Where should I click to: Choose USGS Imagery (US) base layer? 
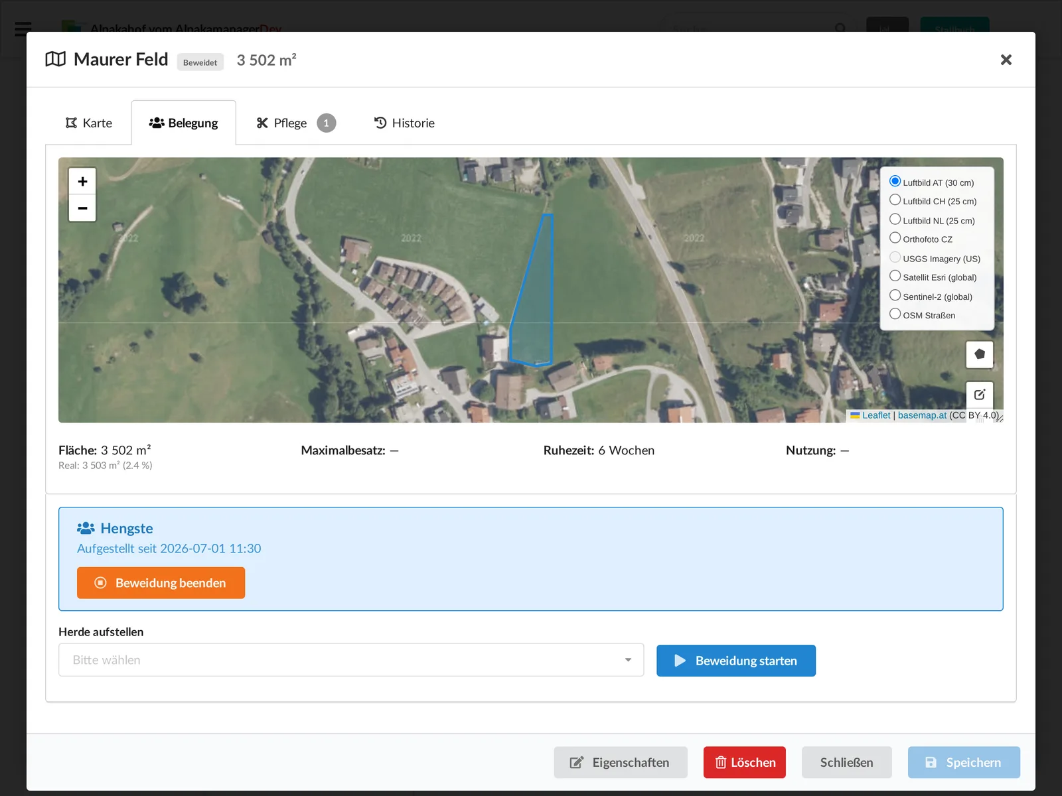895,257
